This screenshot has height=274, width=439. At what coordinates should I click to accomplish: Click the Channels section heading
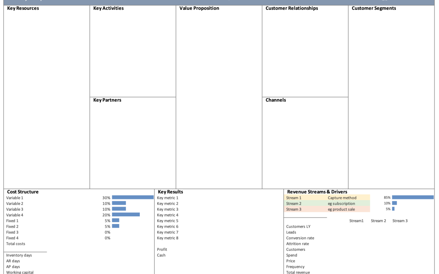[x=276, y=100]
